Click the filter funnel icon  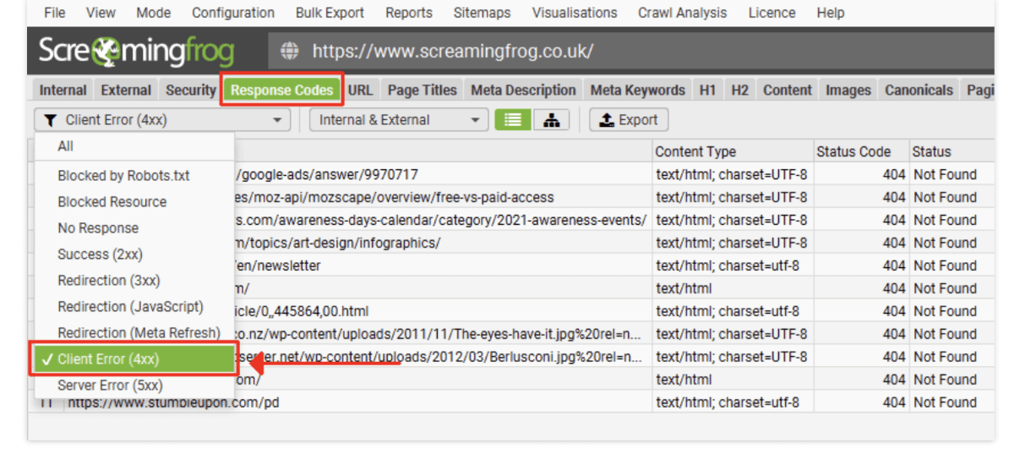(51, 120)
